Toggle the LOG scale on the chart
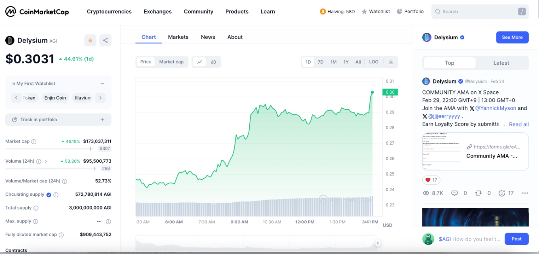The height and width of the screenshot is (254, 539). point(374,62)
